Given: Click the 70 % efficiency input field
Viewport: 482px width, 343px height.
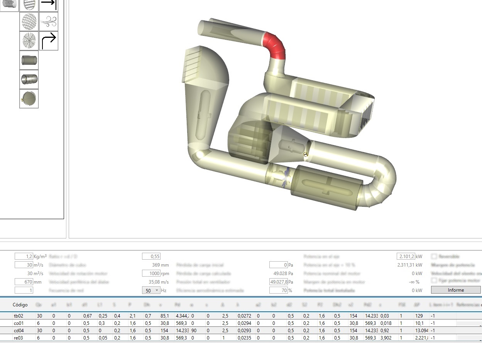Looking at the screenshot, I should tap(278, 290).
